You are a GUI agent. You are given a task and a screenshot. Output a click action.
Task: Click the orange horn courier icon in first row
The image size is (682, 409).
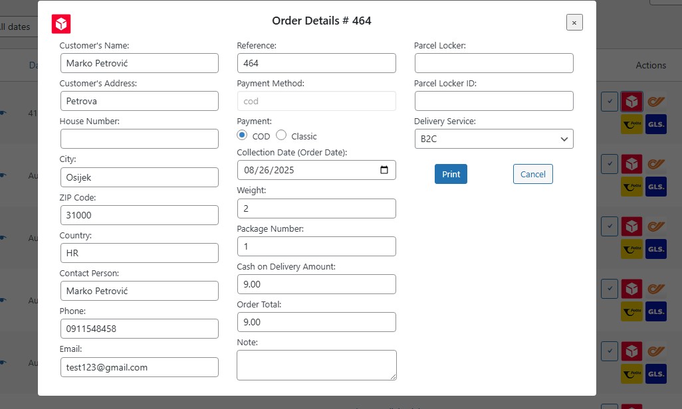[x=656, y=102]
